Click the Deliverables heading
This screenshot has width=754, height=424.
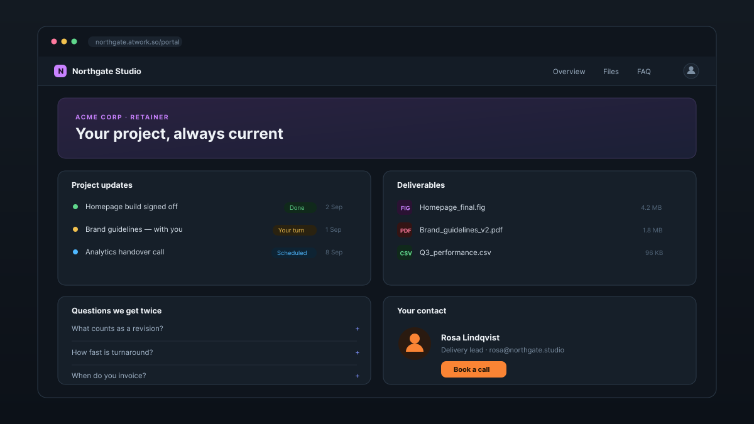421,185
